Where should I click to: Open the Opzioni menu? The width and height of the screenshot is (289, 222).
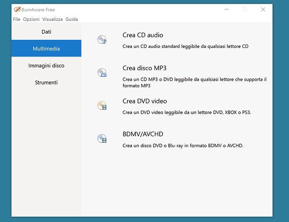pyautogui.click(x=31, y=19)
